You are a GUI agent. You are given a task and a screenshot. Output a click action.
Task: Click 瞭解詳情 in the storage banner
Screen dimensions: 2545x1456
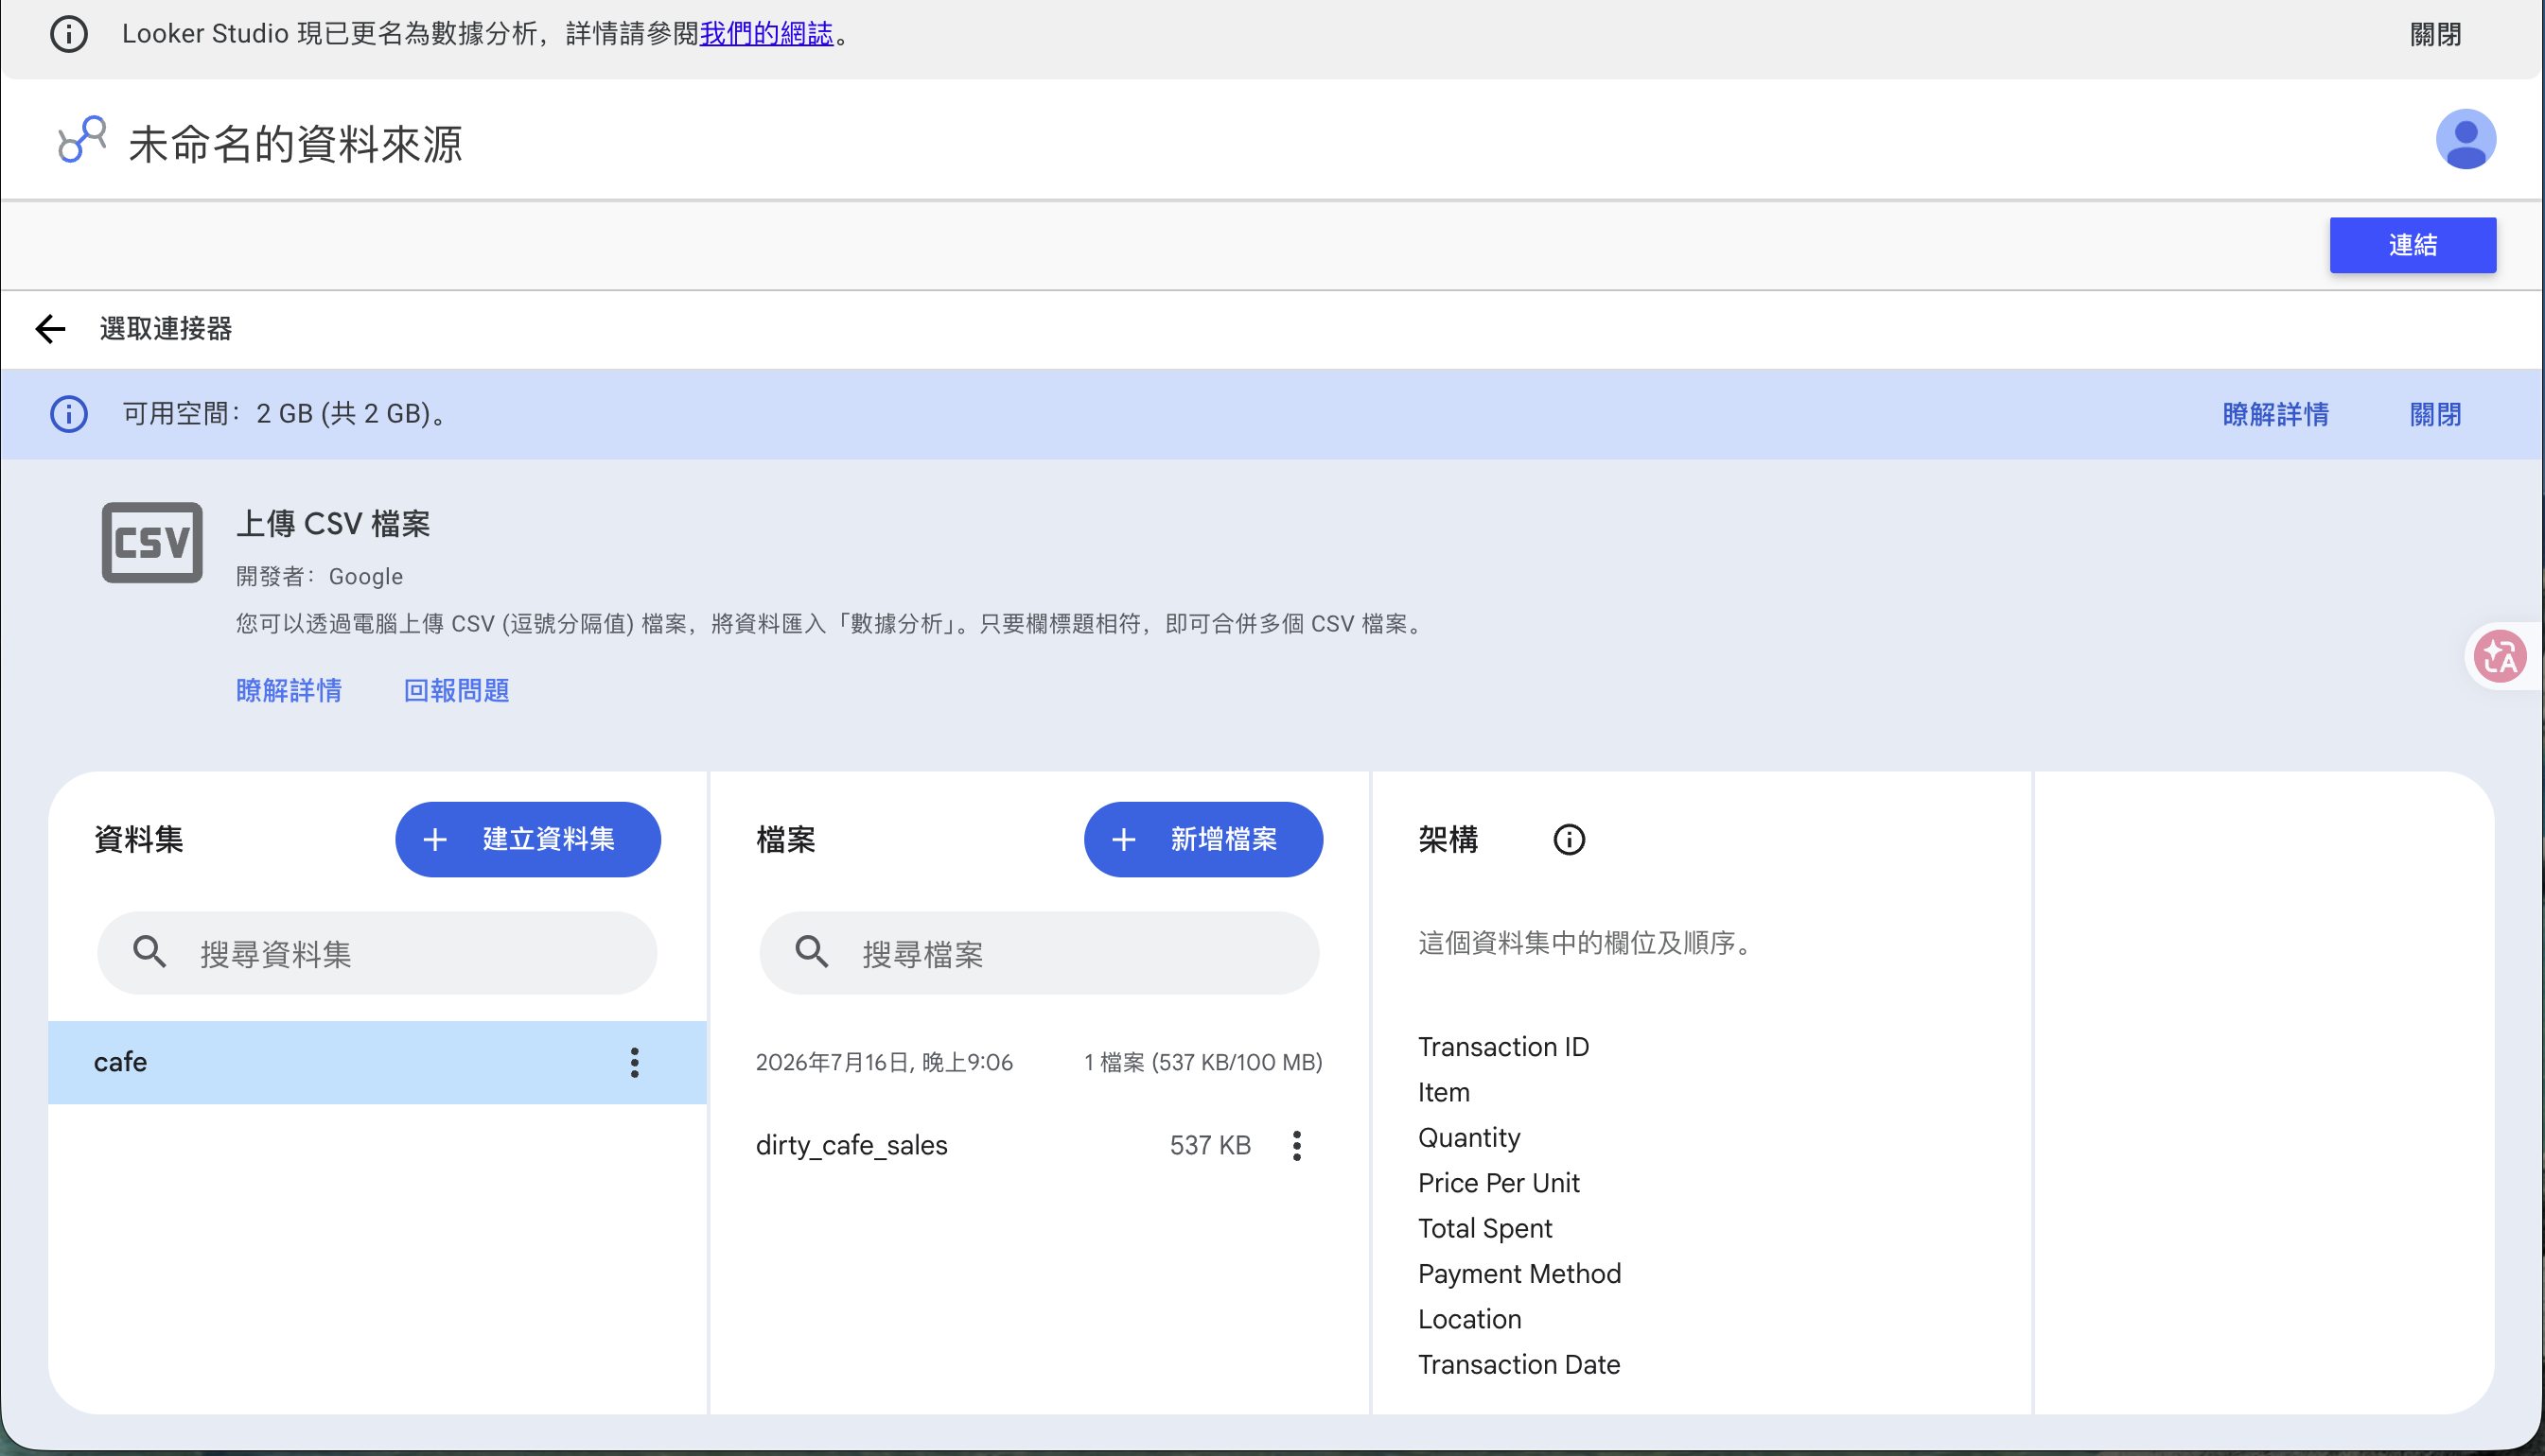tap(2275, 414)
